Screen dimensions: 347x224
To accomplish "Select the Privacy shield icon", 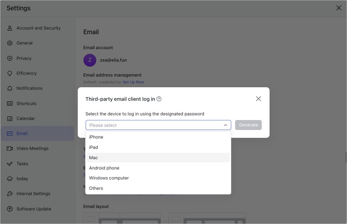I will click(x=10, y=58).
